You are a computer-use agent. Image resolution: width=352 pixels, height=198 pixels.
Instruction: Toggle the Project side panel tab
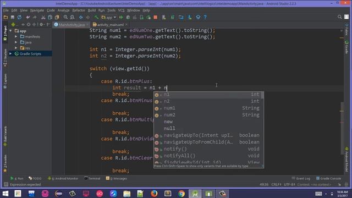click(x=5, y=33)
